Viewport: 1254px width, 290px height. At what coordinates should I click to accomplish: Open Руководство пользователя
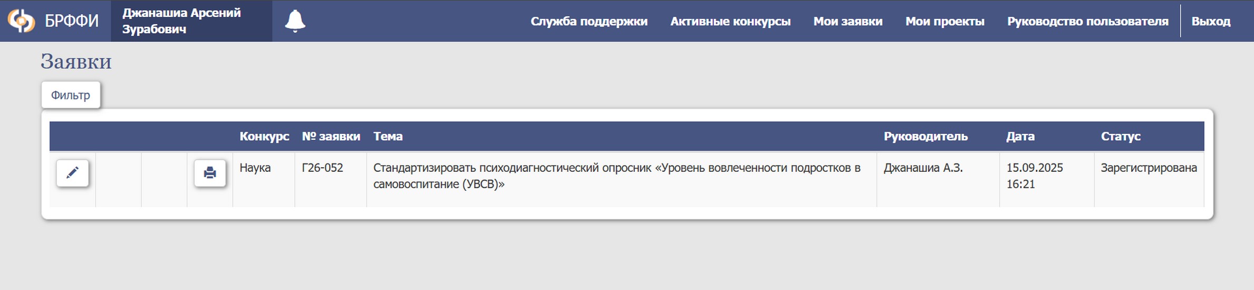point(1087,22)
